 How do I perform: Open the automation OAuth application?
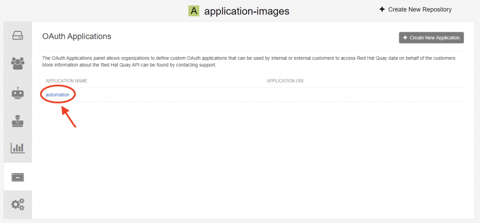click(x=58, y=95)
